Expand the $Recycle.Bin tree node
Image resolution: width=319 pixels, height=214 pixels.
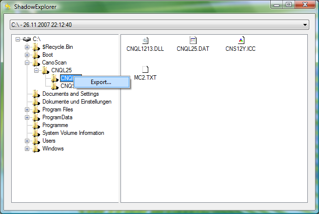point(27,47)
